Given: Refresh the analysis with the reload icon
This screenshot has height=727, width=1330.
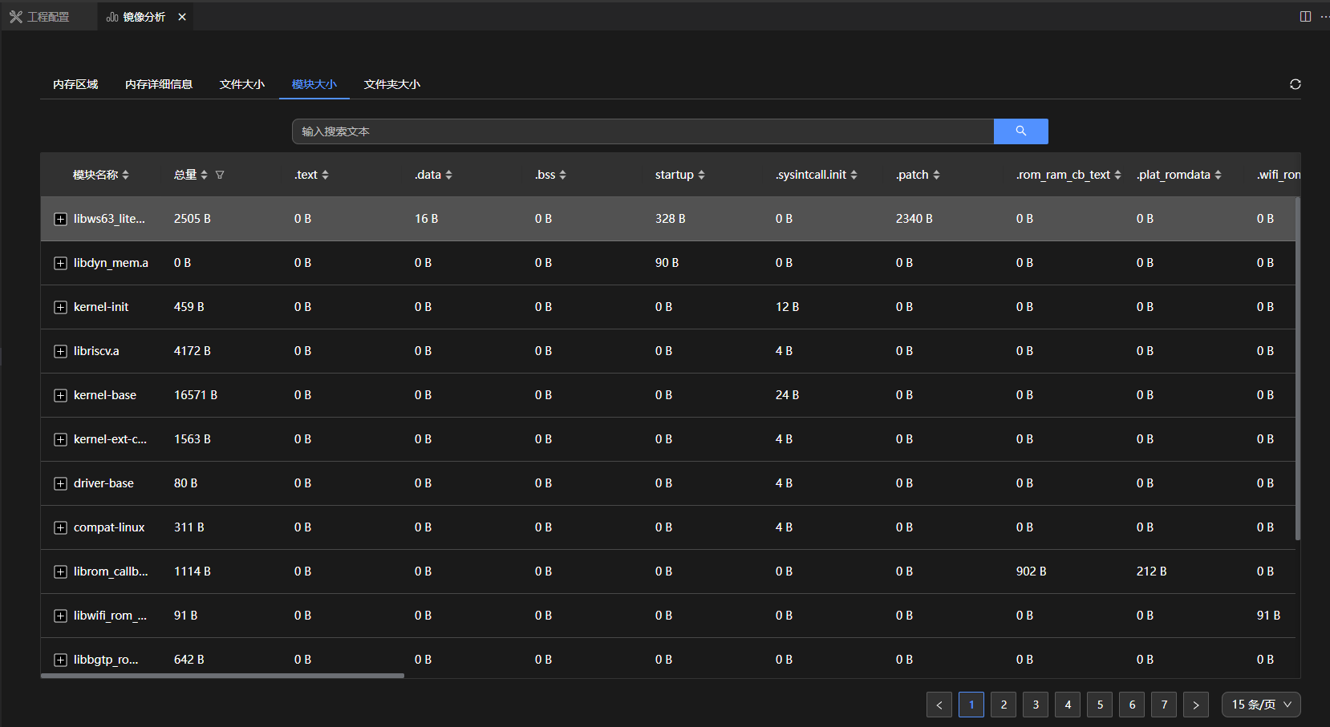Looking at the screenshot, I should click(x=1295, y=84).
